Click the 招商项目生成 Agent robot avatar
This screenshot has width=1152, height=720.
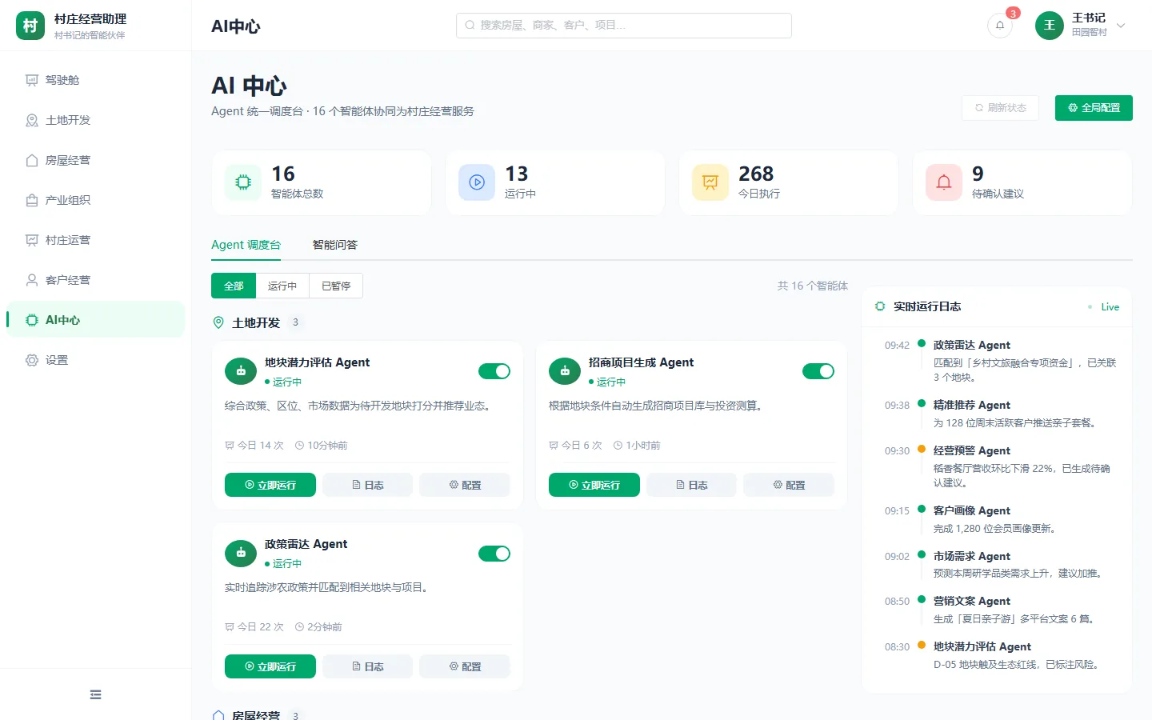[x=565, y=371]
